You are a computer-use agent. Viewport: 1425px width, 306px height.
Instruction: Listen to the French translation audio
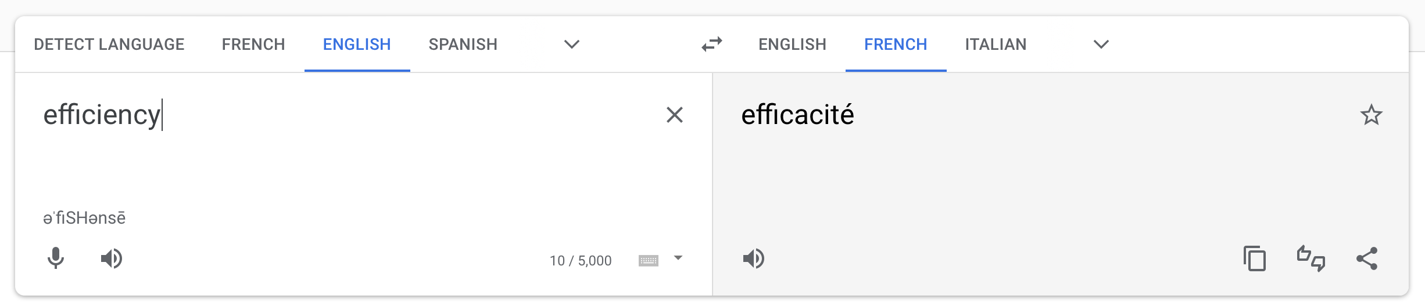[754, 258]
